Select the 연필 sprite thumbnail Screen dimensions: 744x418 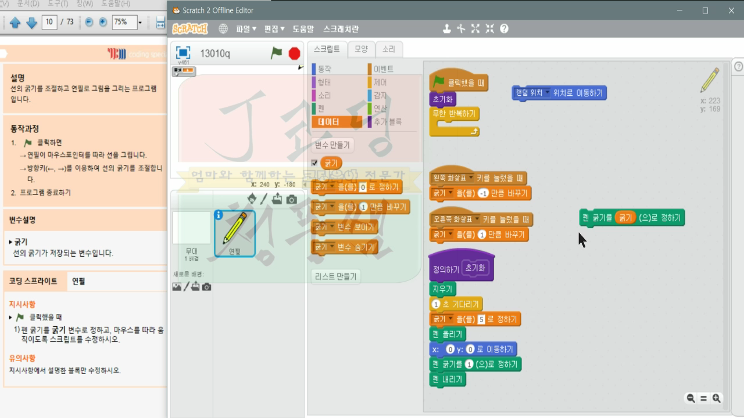coord(235,233)
